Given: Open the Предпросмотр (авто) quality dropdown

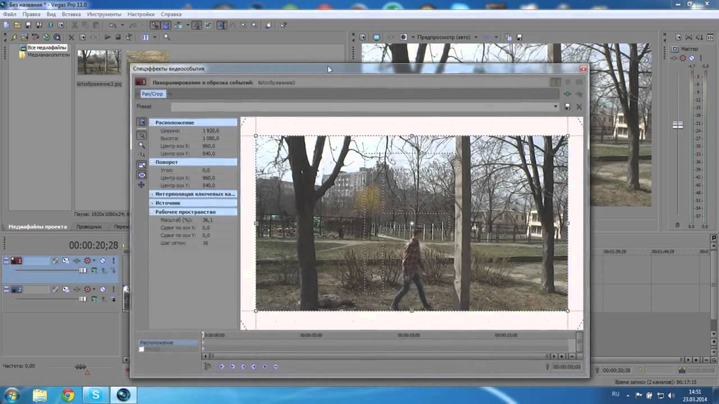Looking at the screenshot, I should [476, 37].
